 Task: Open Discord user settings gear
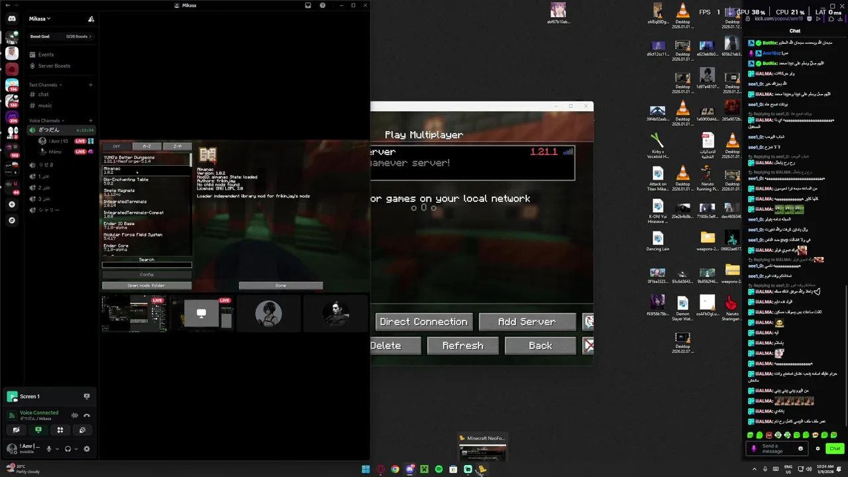(x=86, y=449)
